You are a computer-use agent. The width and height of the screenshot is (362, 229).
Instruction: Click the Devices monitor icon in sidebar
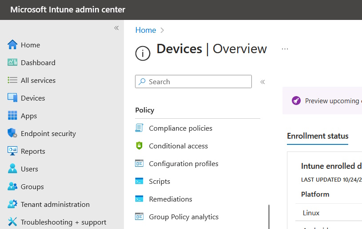12,97
